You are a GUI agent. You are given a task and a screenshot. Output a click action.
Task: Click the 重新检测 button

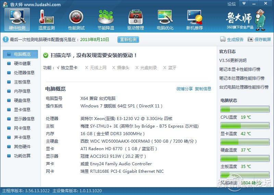(128, 39)
